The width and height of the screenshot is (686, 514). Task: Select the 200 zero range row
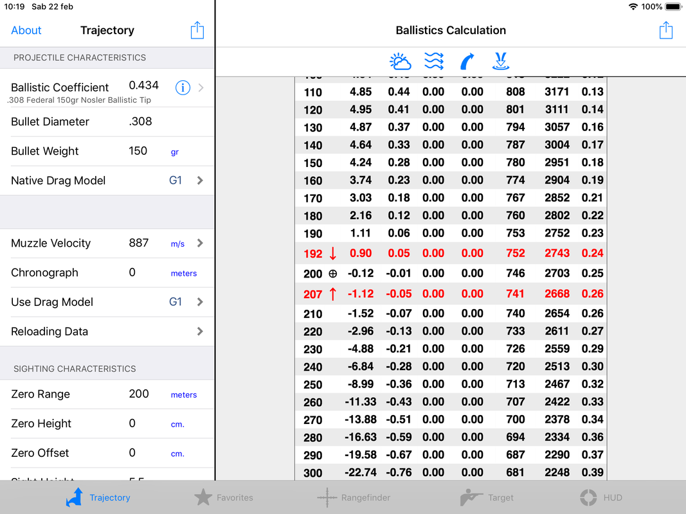[x=451, y=274]
